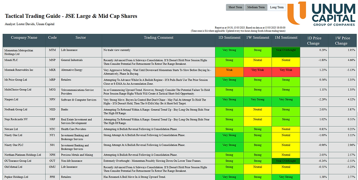Click Naspers' Very Strong 1M sentiment cell
Screen dimensions: 358x180
click(x=286, y=102)
